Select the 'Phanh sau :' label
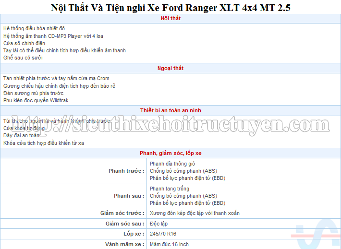The width and height of the screenshot is (341, 249). point(129,196)
